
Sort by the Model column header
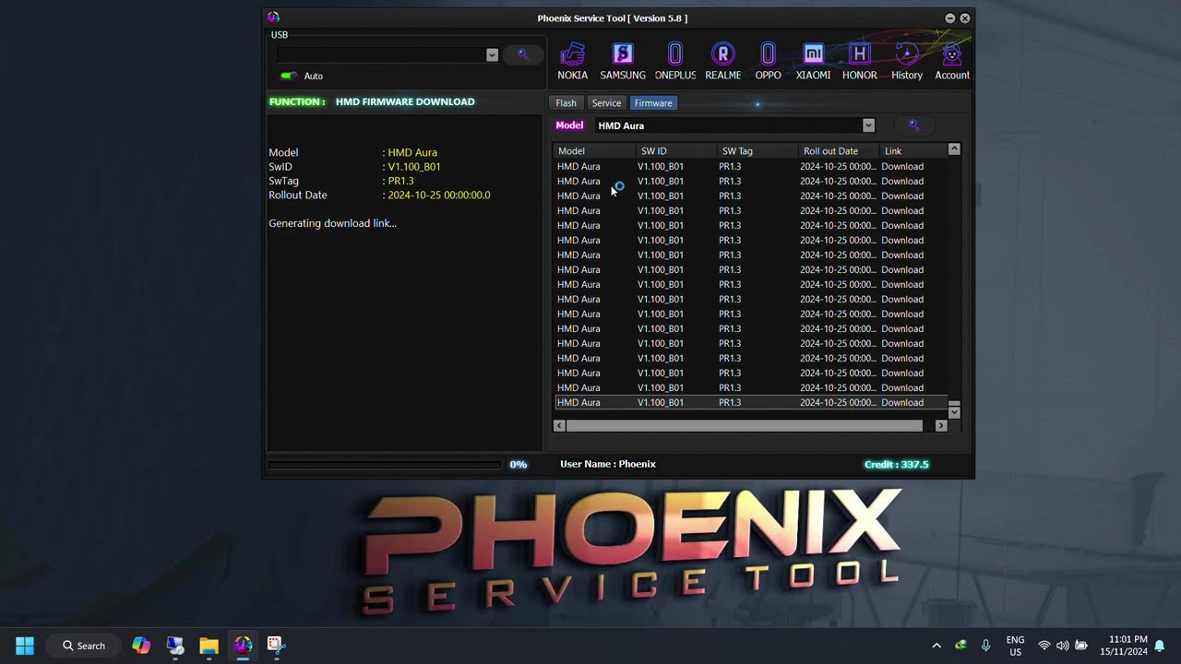coord(595,151)
